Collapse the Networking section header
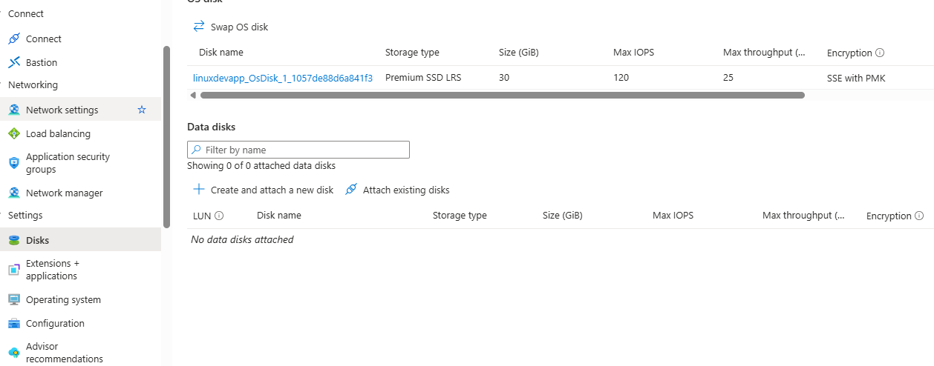Image resolution: width=934 pixels, height=366 pixels. click(x=33, y=84)
